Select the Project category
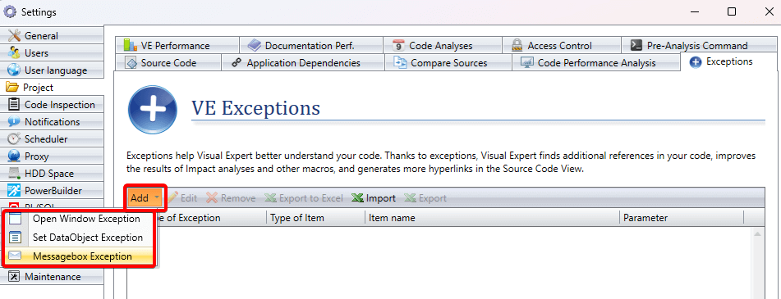 (x=52, y=88)
